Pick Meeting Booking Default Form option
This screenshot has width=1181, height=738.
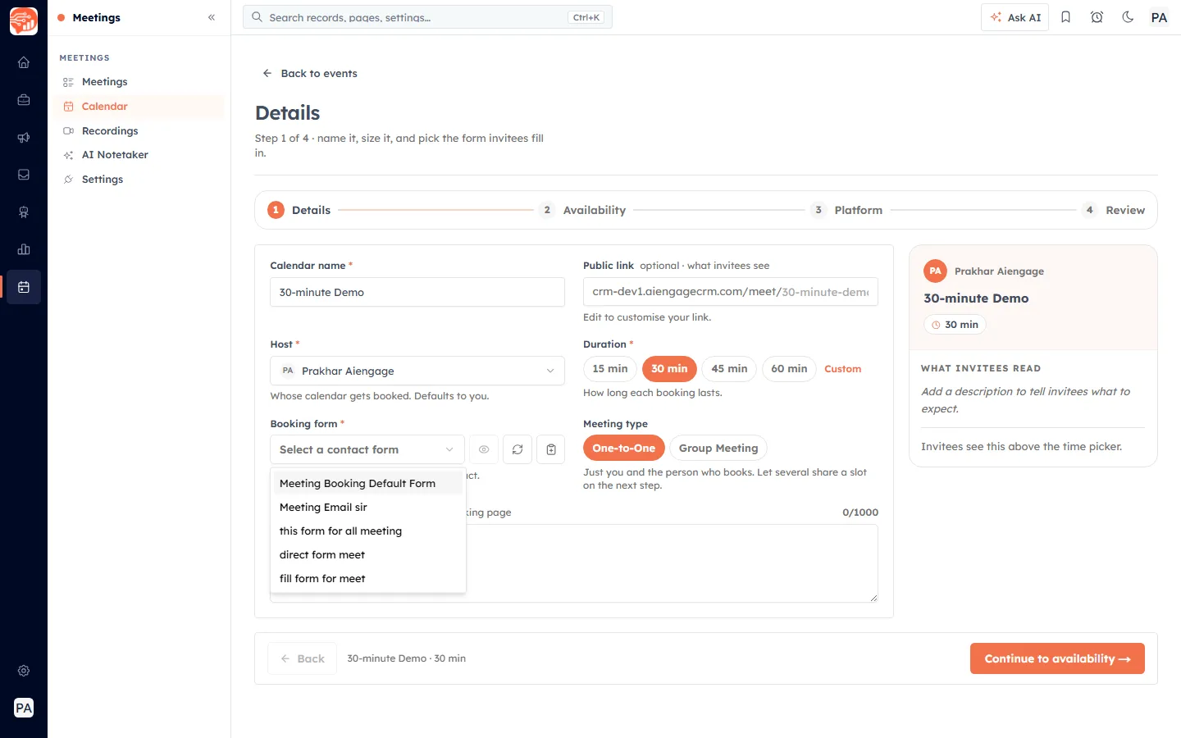pos(367,483)
